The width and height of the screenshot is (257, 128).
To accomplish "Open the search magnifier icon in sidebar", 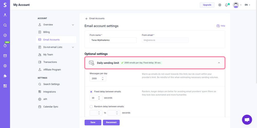I will tap(5, 25).
